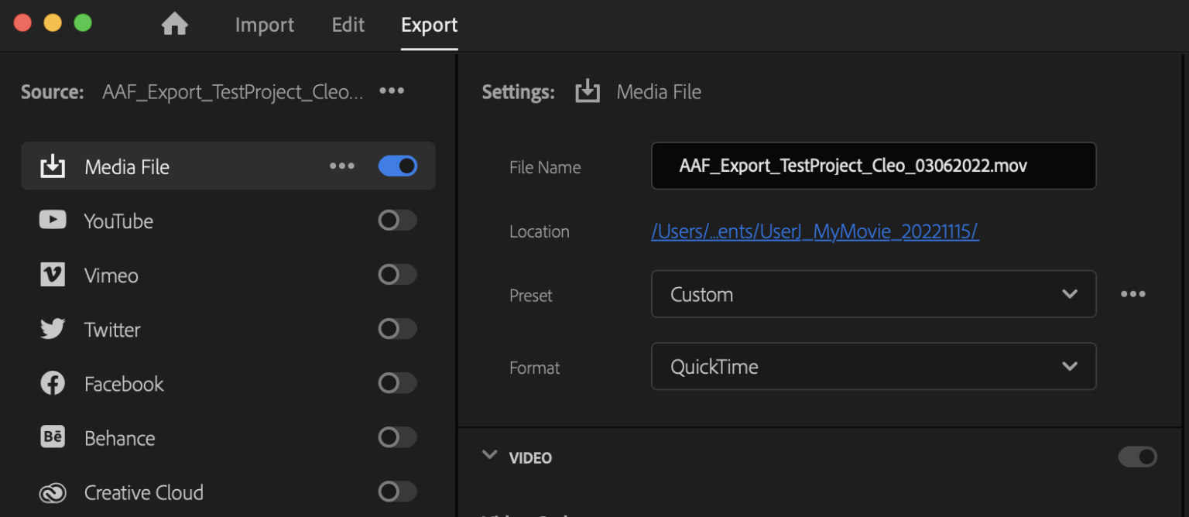Collapse the VIDEO section chevron
This screenshot has width=1189, height=517.
(x=489, y=456)
